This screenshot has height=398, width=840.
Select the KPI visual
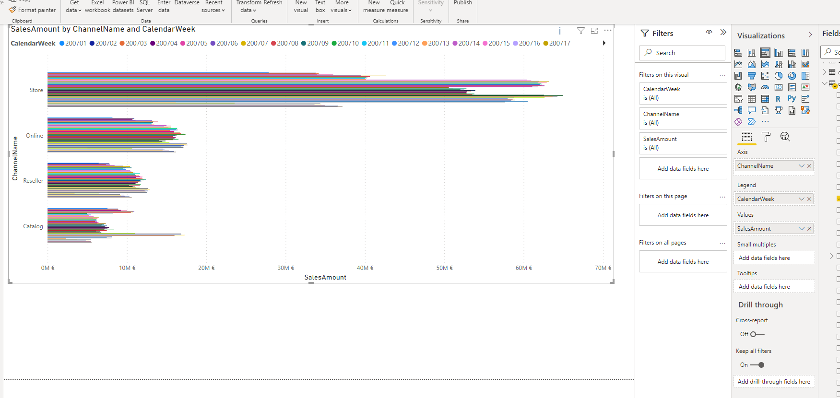point(805,87)
